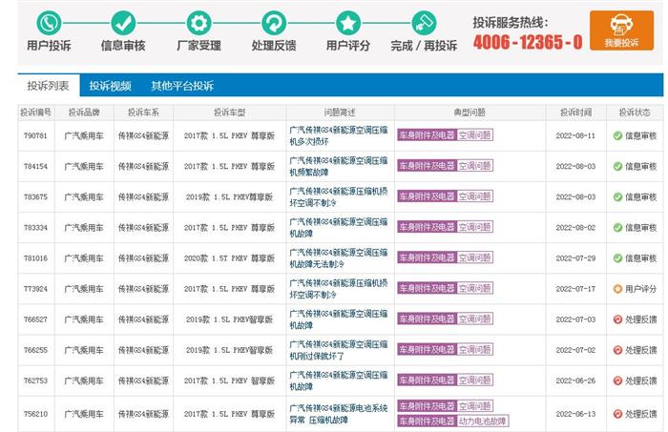Screen dimensions: 668x432
Task: Click the 完成/再投诉 gavel step icon
Action: tap(424, 23)
